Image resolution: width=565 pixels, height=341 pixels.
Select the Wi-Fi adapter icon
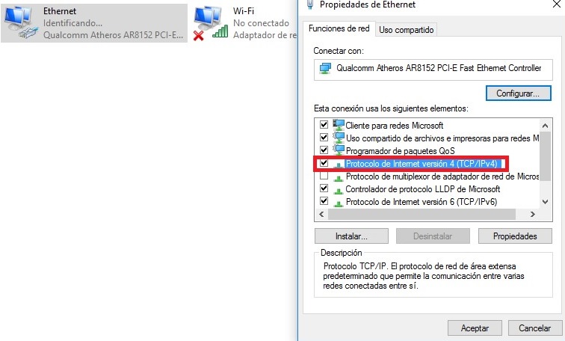pyautogui.click(x=211, y=22)
